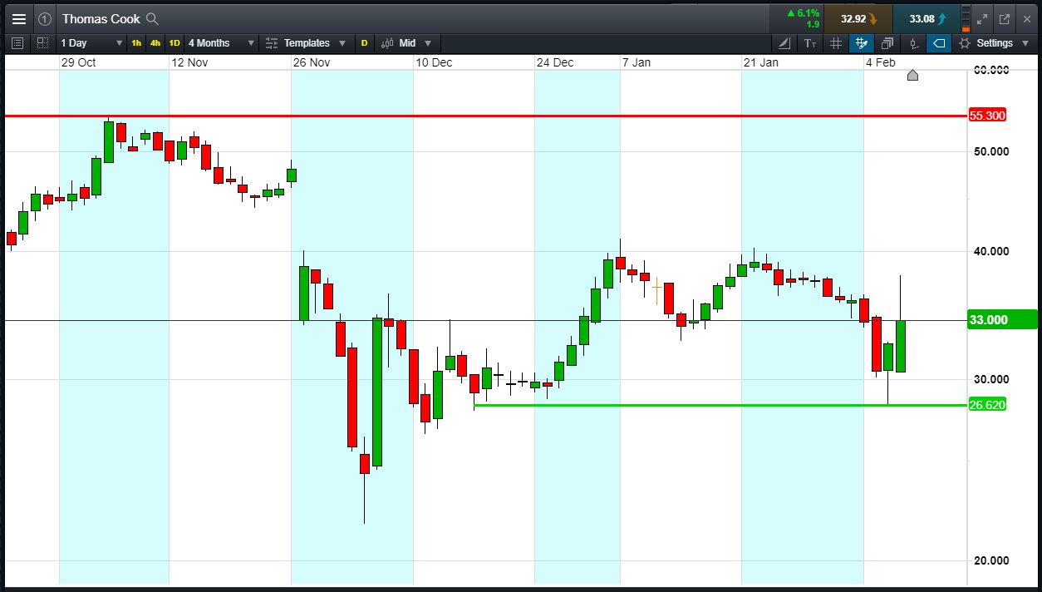Expand chart to full screen
This screenshot has width=1042, height=592.
click(x=981, y=18)
